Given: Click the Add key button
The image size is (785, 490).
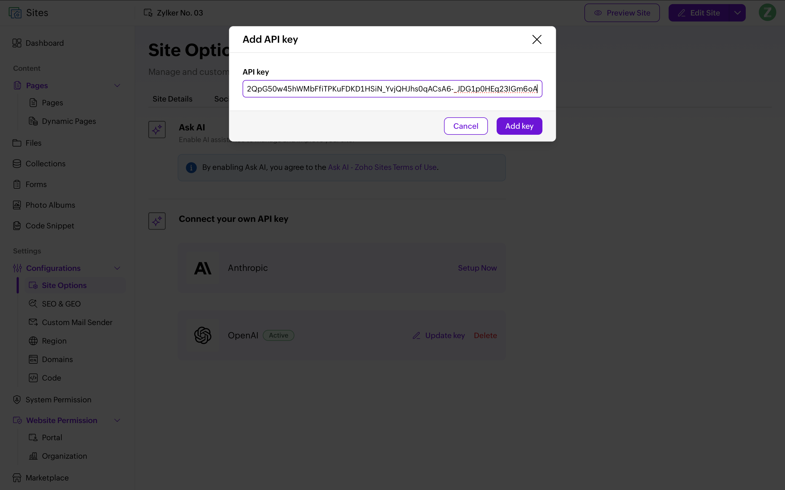Looking at the screenshot, I should 519,126.
